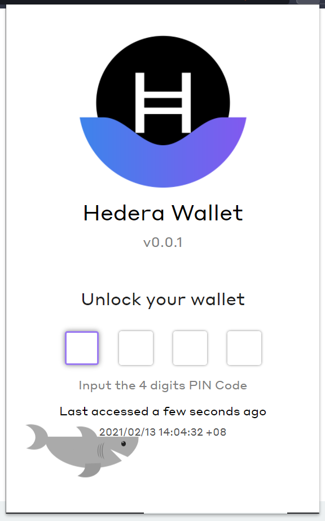The height and width of the screenshot is (521, 325).
Task: Select the second PIN digit box
Action: [x=136, y=348]
